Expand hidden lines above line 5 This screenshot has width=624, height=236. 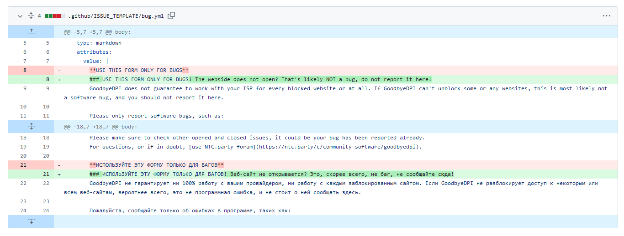(31, 32)
